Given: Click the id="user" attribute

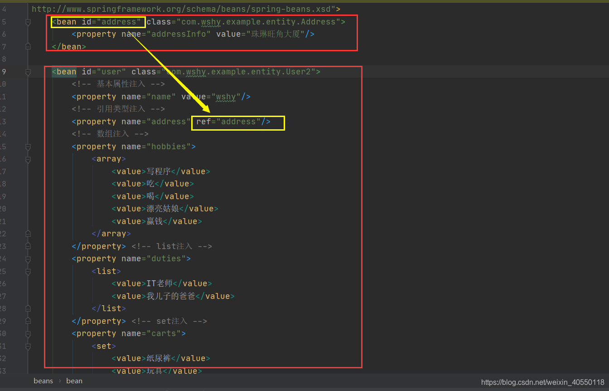Looking at the screenshot, I should point(104,72).
